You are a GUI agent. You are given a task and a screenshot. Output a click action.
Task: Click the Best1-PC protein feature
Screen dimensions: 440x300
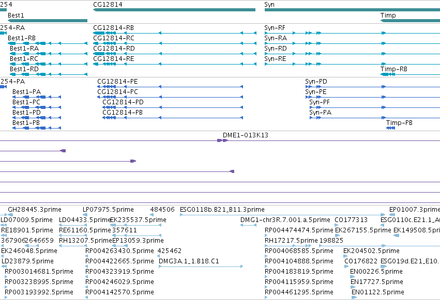[37, 107]
